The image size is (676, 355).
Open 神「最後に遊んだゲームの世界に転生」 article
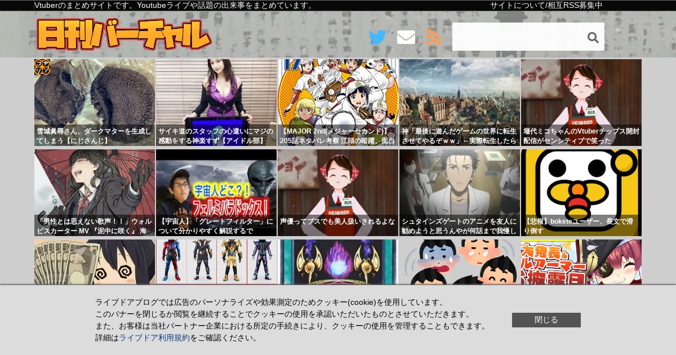click(x=460, y=103)
